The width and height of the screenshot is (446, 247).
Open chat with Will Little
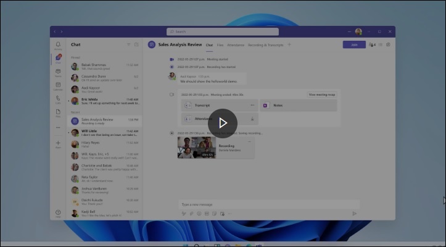click(x=104, y=133)
